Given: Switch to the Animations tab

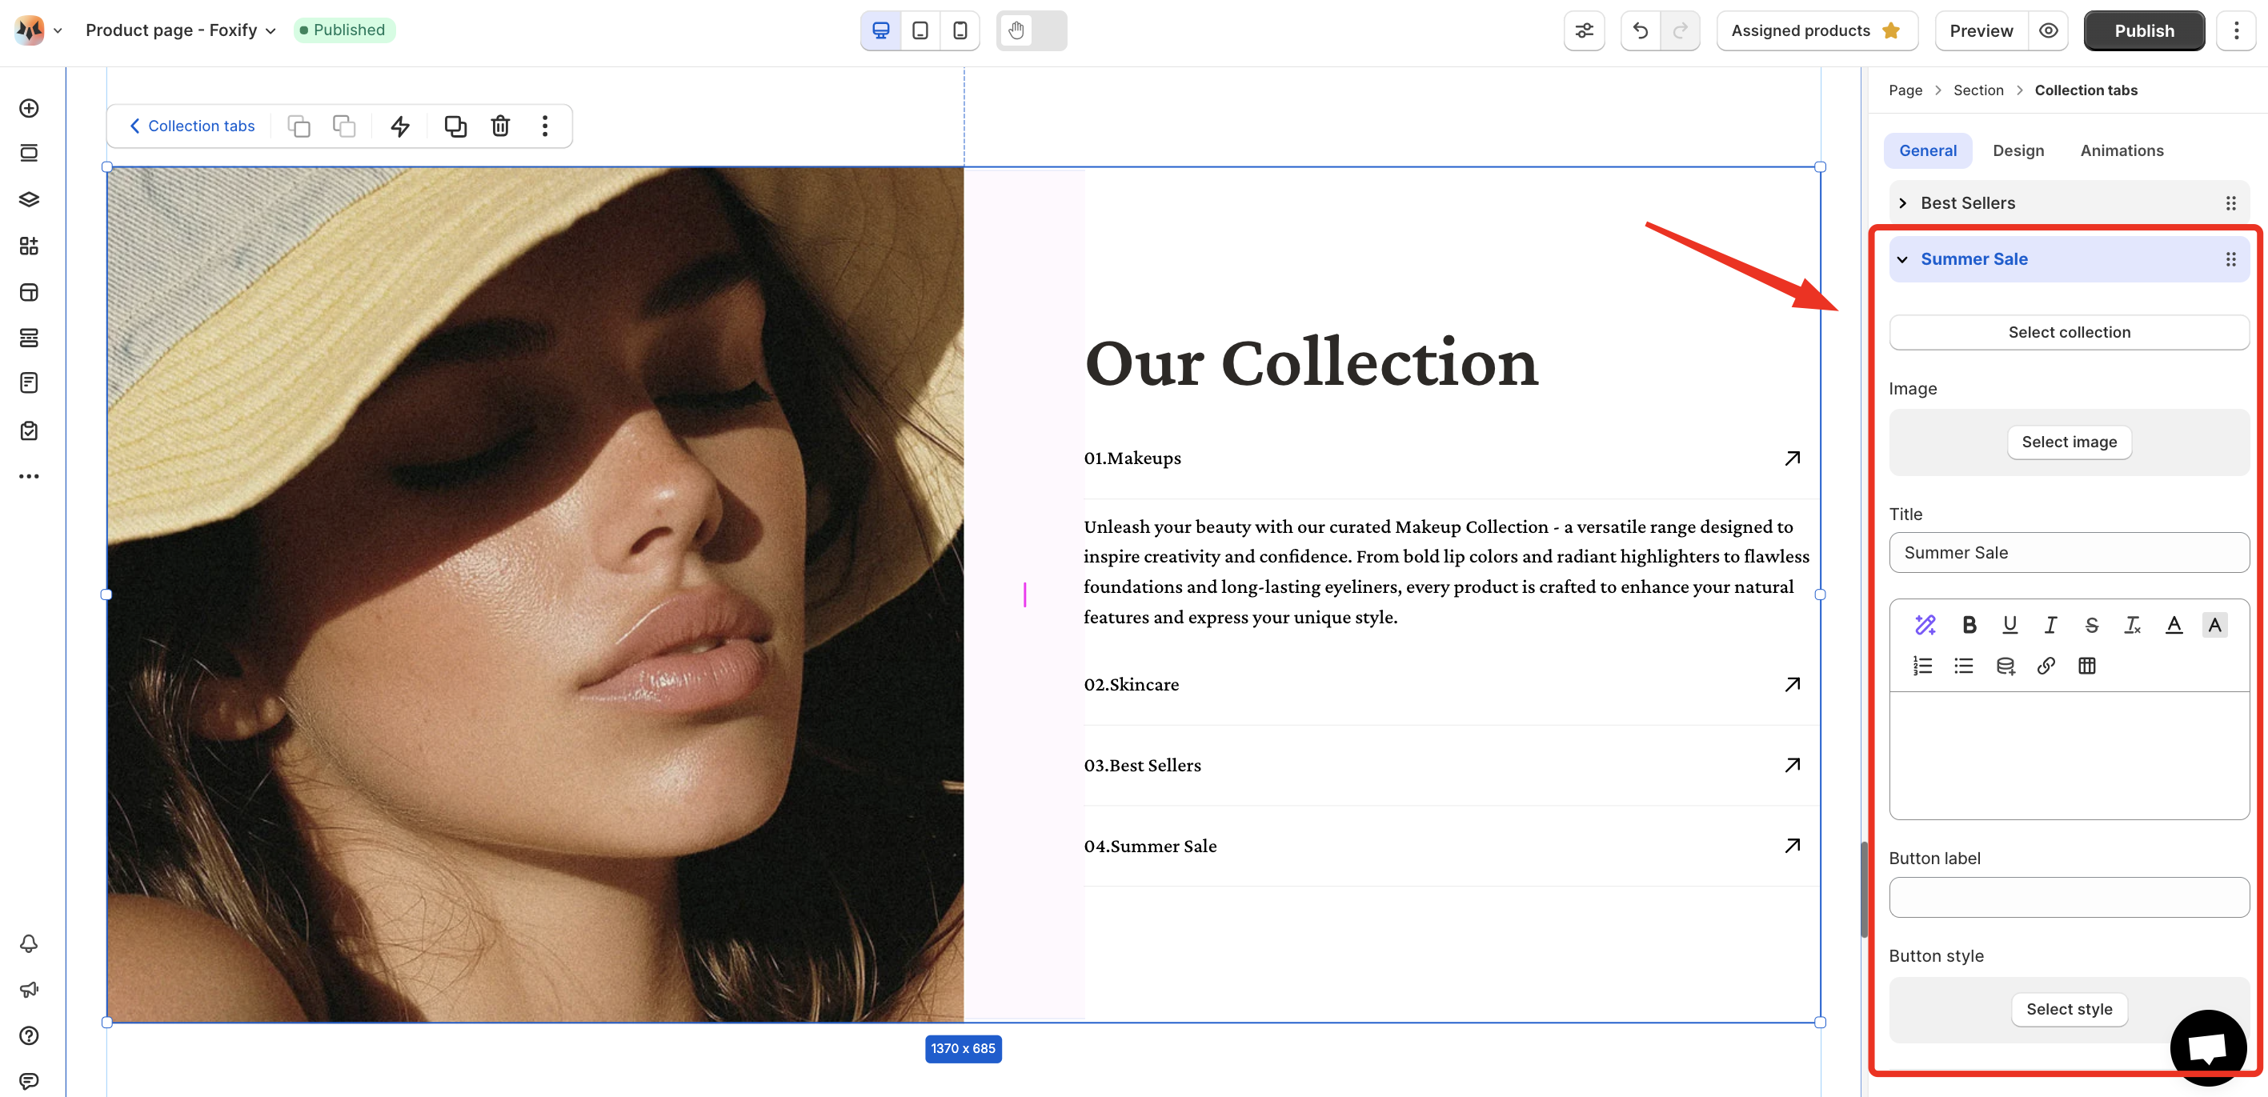Looking at the screenshot, I should point(2121,150).
